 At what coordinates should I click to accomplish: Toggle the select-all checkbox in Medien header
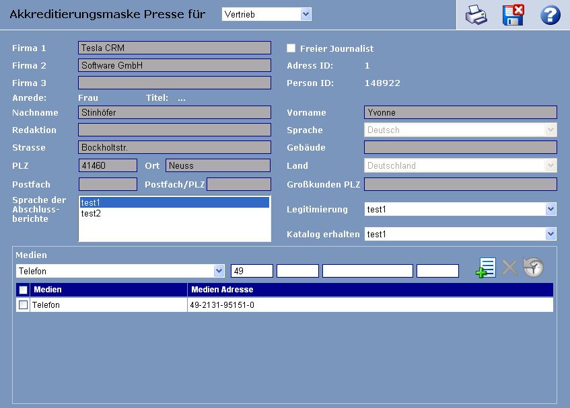(24, 290)
